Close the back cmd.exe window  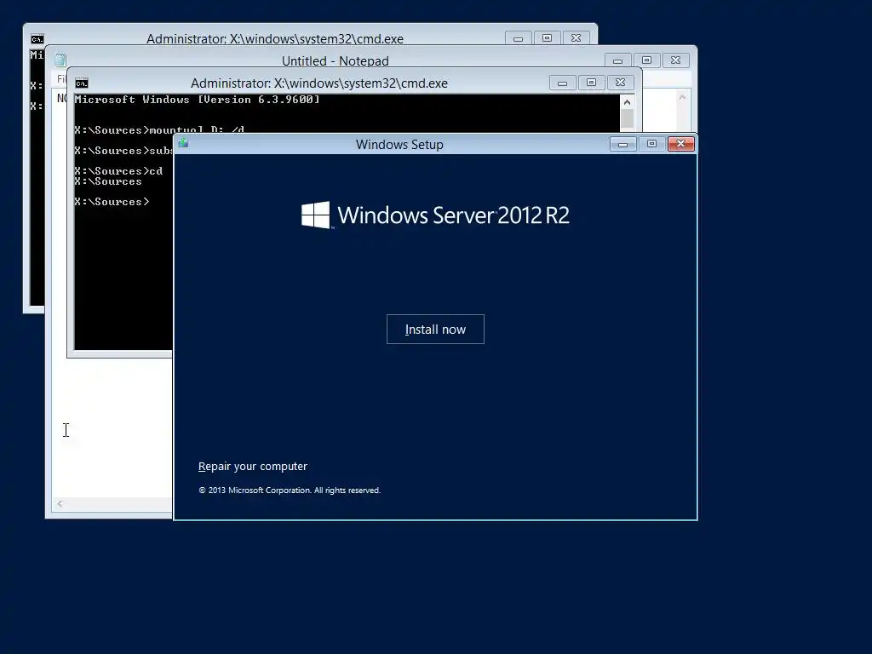[x=576, y=38]
